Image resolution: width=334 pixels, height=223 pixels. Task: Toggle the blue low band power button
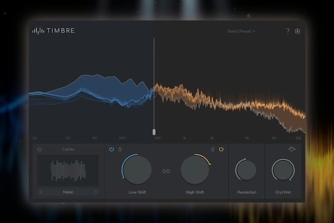[111, 149]
